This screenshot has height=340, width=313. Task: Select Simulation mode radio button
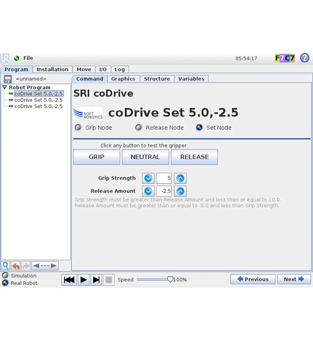[5, 275]
